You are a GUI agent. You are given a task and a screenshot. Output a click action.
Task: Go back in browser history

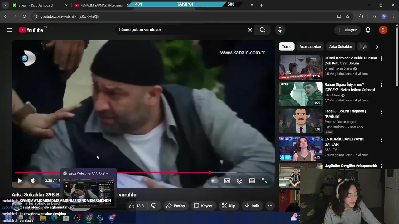pos(6,16)
